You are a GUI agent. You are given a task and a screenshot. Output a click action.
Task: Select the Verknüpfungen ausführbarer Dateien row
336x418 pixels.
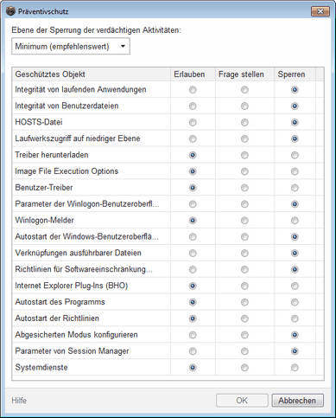click(168, 254)
